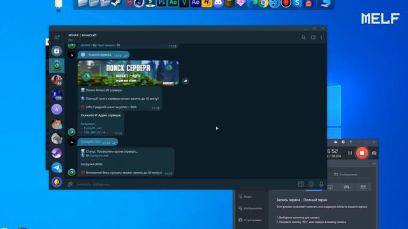
Task: Collapse the Bandicam panel with the chevron
Action: [374, 163]
